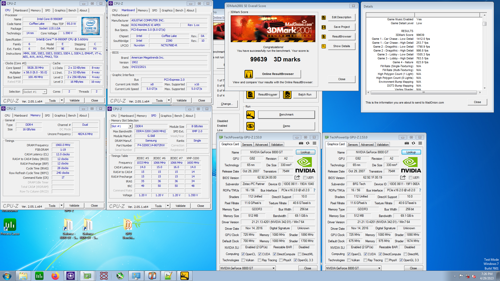Click BIOS export icon in left GPU-Z
Viewport: 500px width, 281px height.
[297, 177]
